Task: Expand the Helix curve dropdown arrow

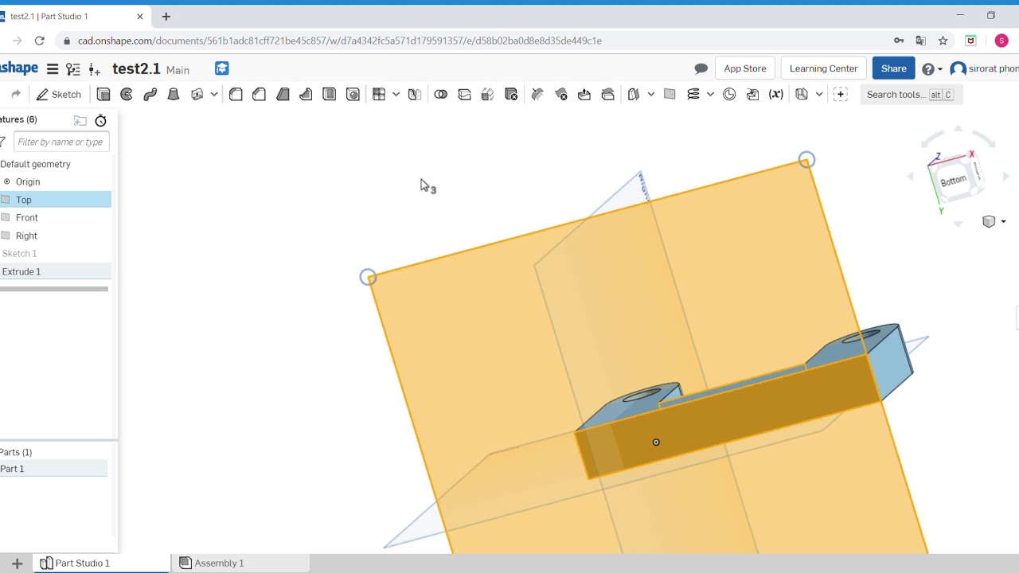Action: tap(710, 95)
